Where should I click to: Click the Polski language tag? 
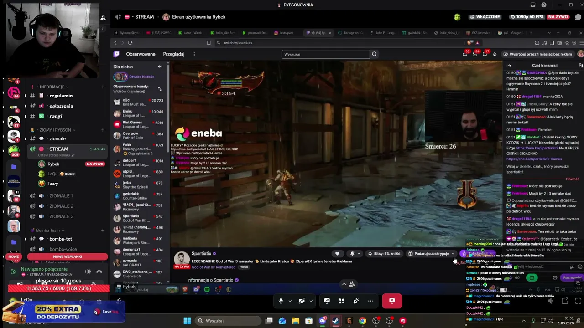click(244, 267)
